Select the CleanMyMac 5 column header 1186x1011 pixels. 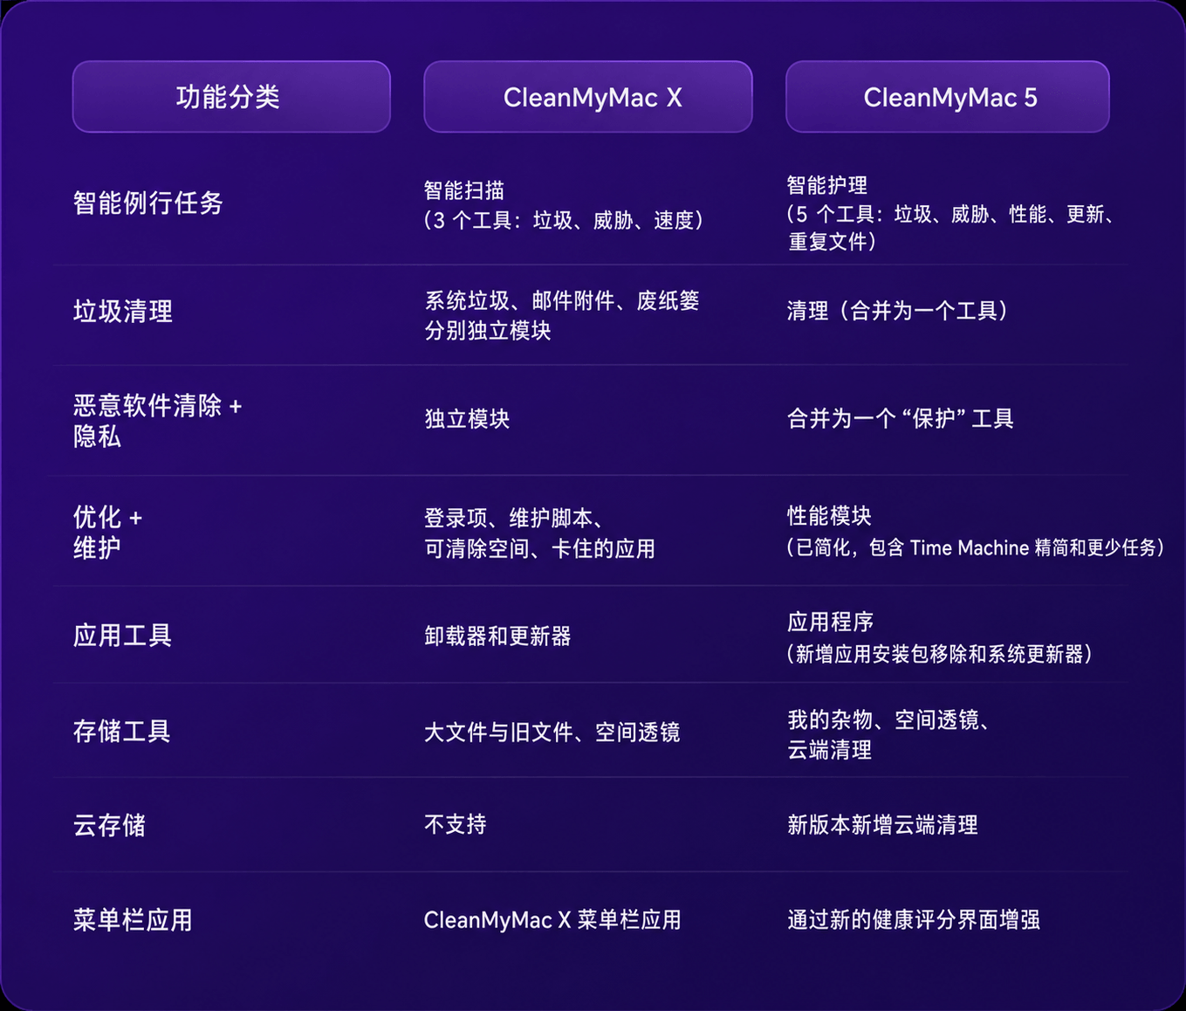948,97
